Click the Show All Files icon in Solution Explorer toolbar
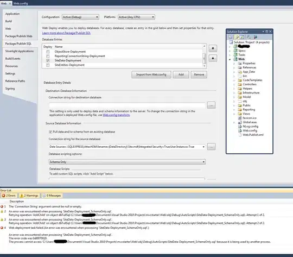293x257 pixels. pos(237,37)
